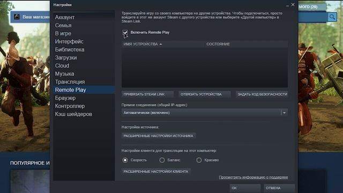
Task: Select the Remote Play section
Action: pos(84,90)
